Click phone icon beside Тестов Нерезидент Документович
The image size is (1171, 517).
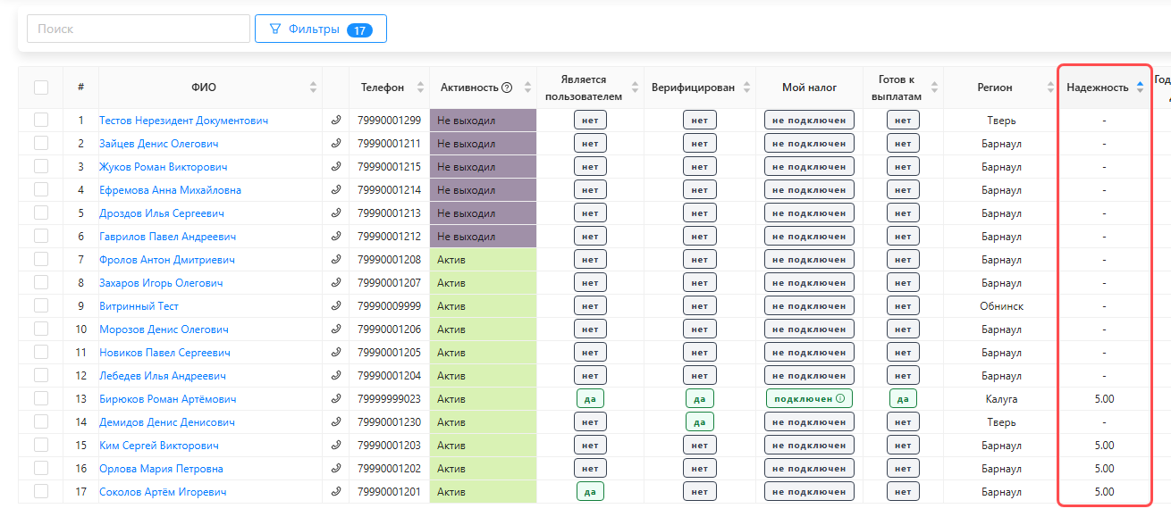point(336,120)
